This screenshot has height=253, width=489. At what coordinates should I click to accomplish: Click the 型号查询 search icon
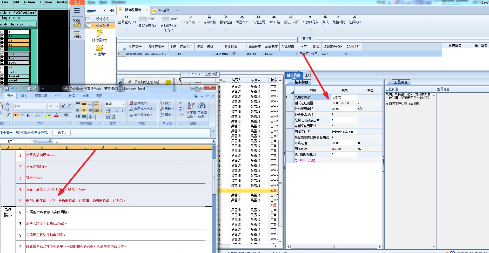(127, 17)
